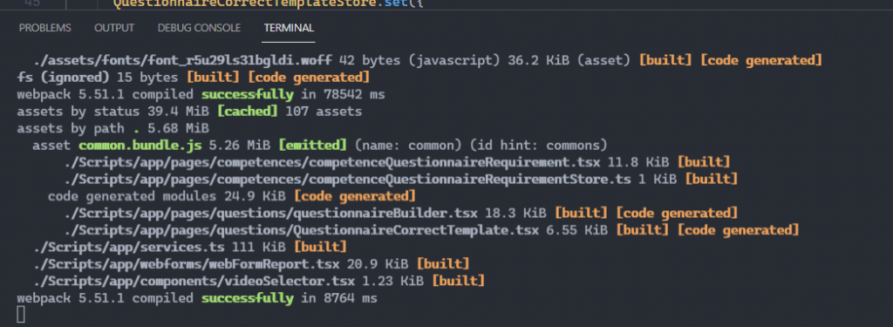The width and height of the screenshot is (893, 327).
Task: Open the videoSelector.tsx path in terminal
Action: pyautogui.click(x=194, y=281)
